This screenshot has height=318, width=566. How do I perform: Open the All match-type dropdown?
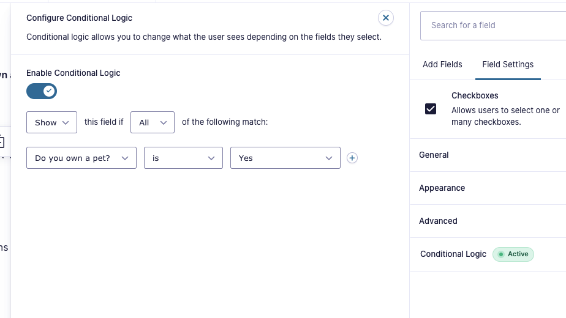coord(153,122)
